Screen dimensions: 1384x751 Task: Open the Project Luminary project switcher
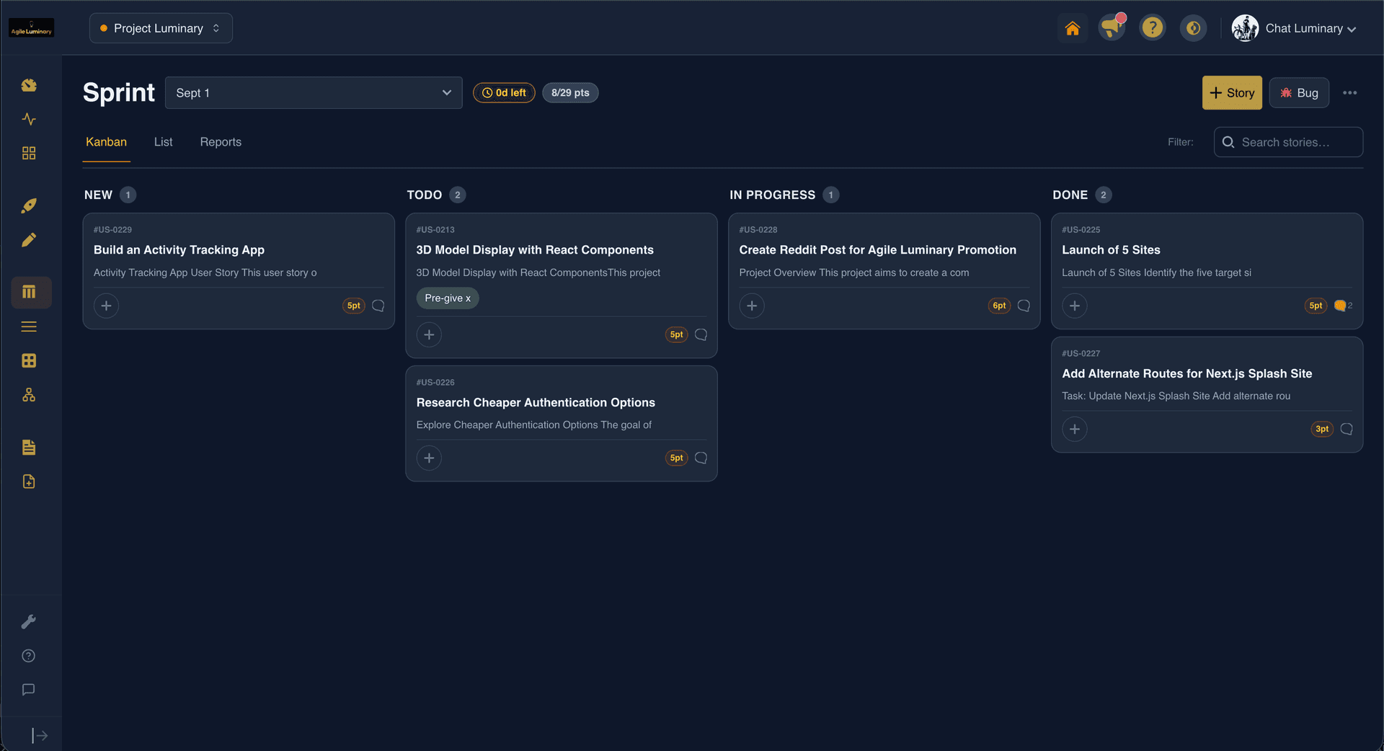click(x=161, y=28)
